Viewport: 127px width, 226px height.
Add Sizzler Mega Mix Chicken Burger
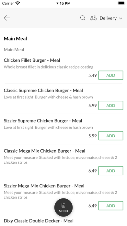coord(111,206)
